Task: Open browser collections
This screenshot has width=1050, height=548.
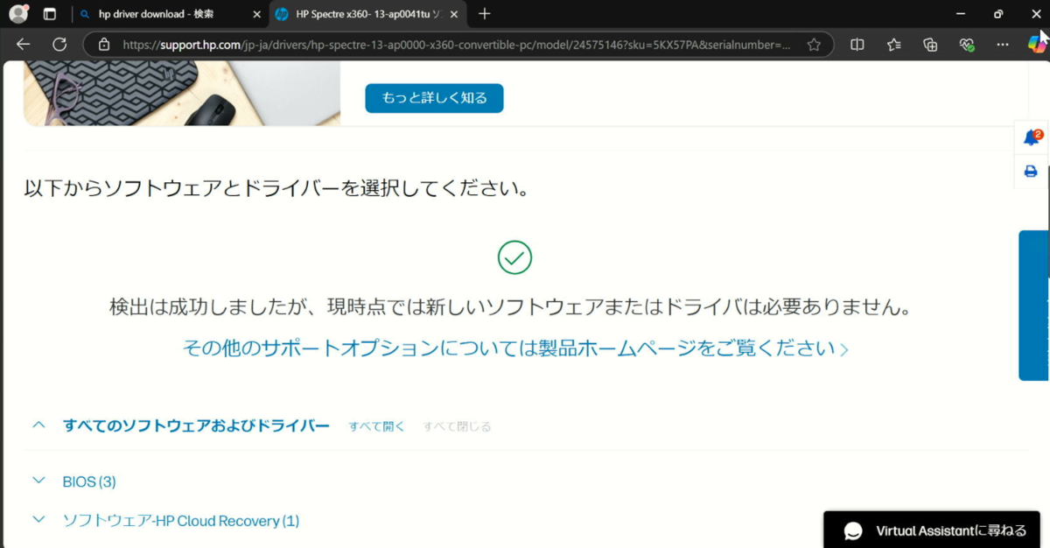Action: click(930, 45)
